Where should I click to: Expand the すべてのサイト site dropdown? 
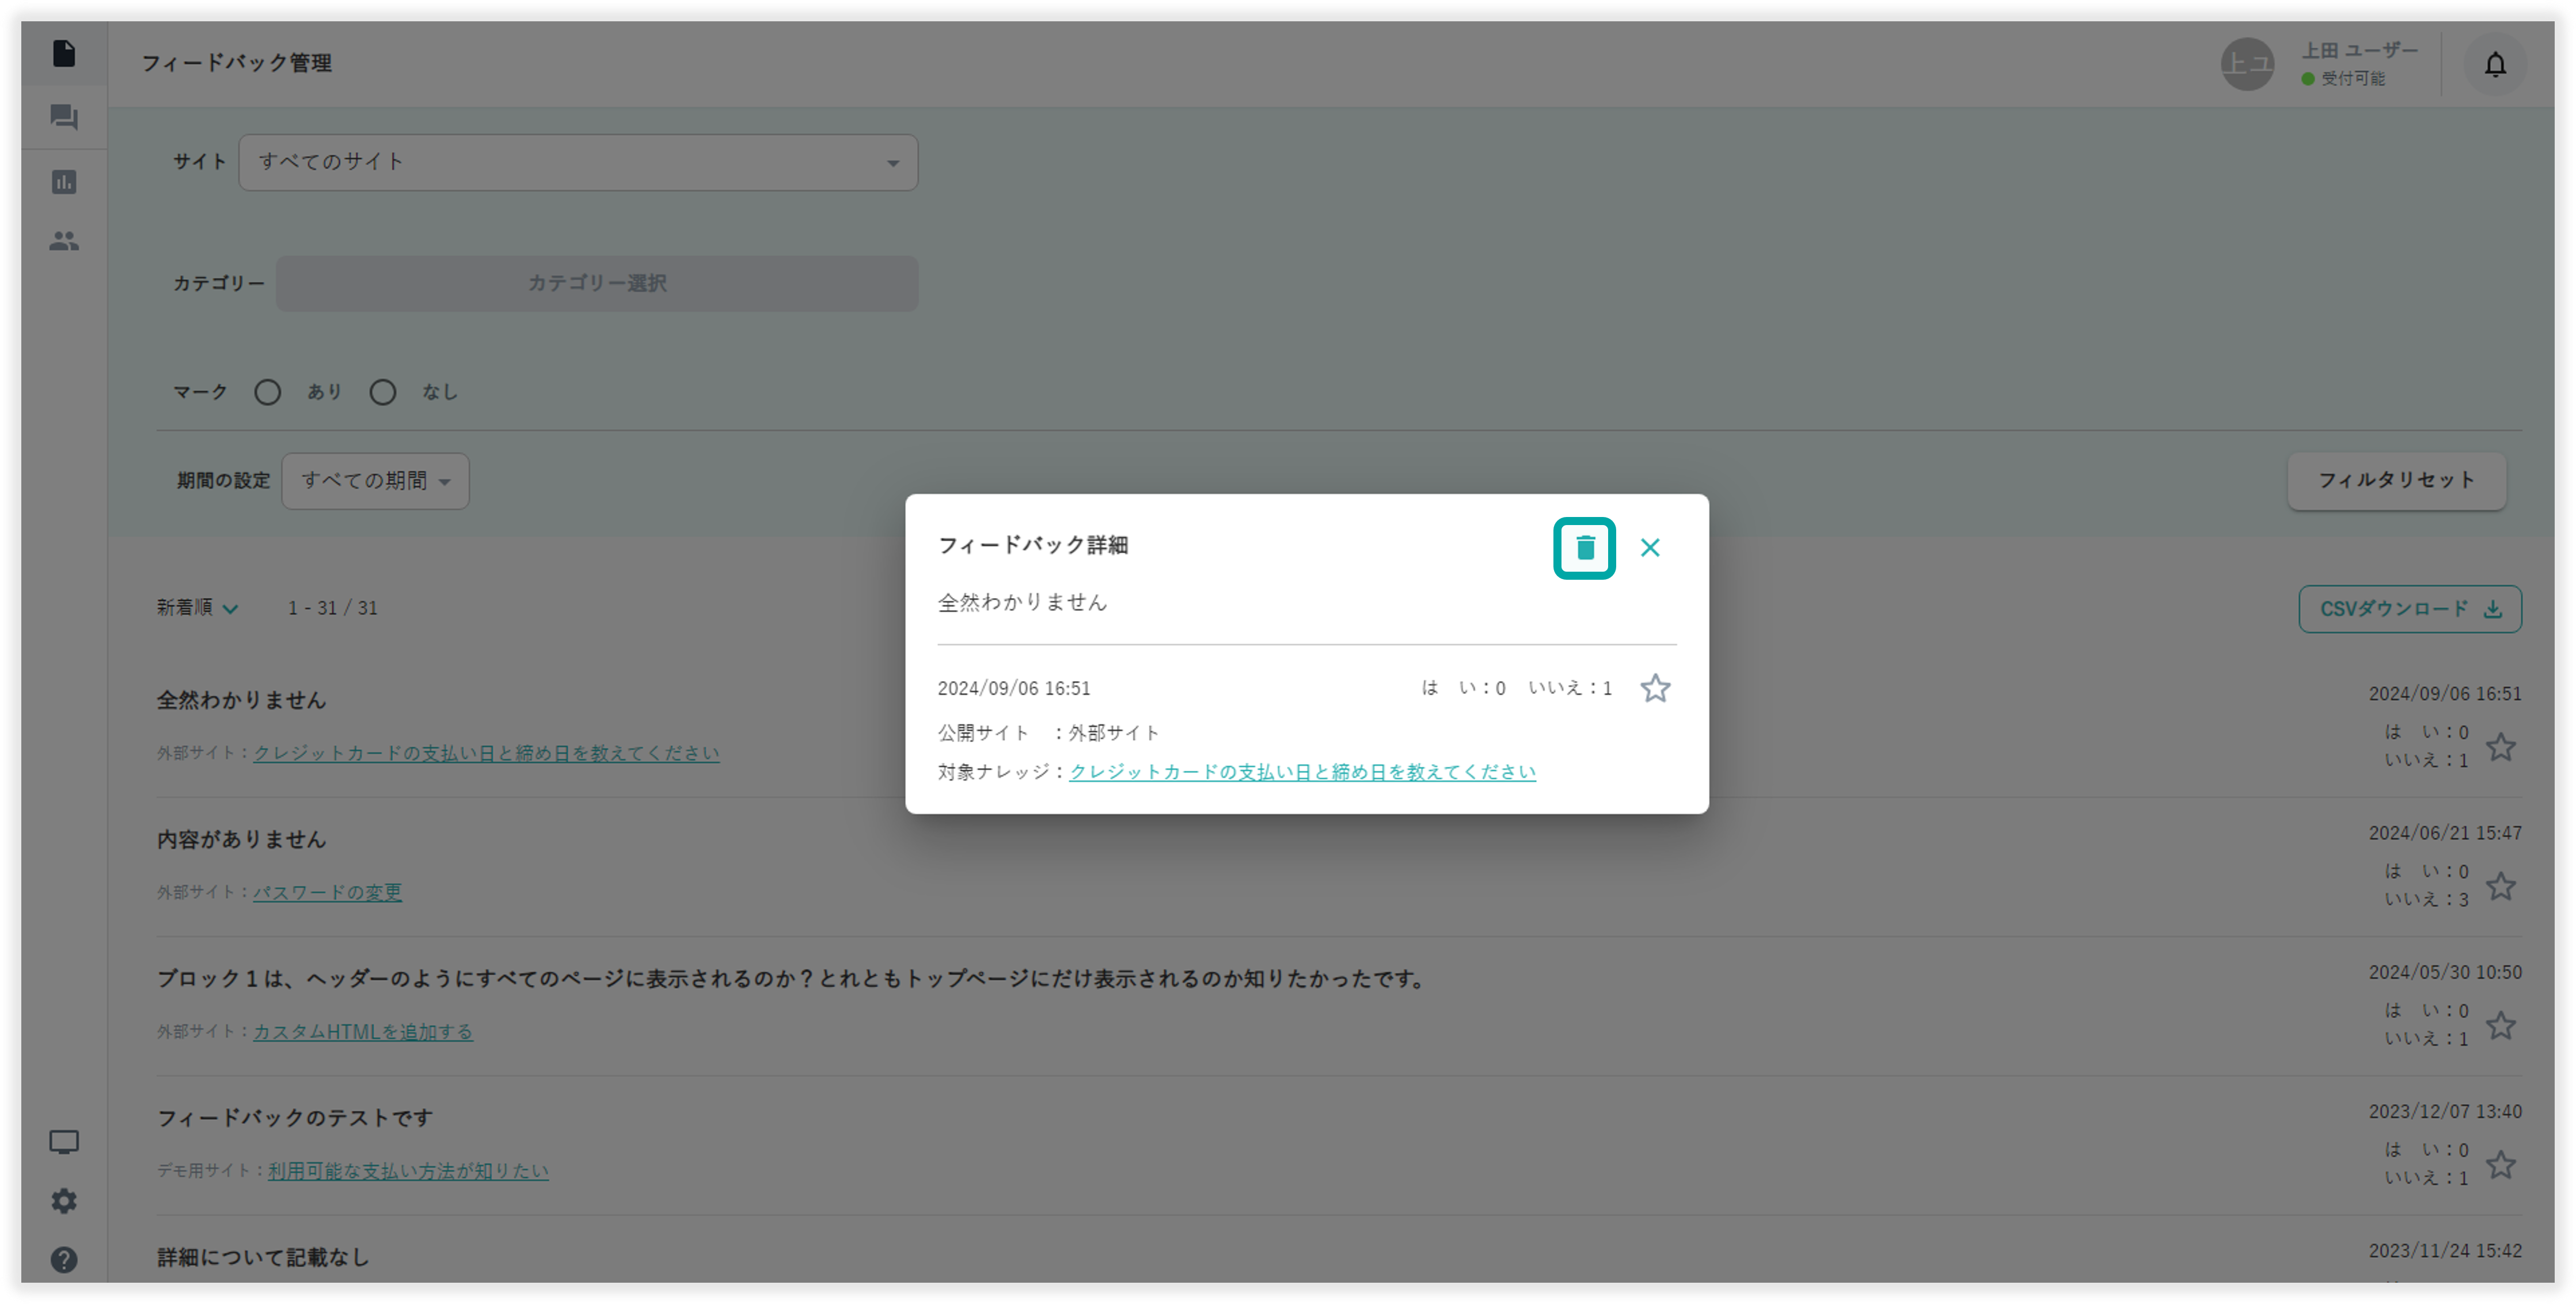pyautogui.click(x=578, y=163)
